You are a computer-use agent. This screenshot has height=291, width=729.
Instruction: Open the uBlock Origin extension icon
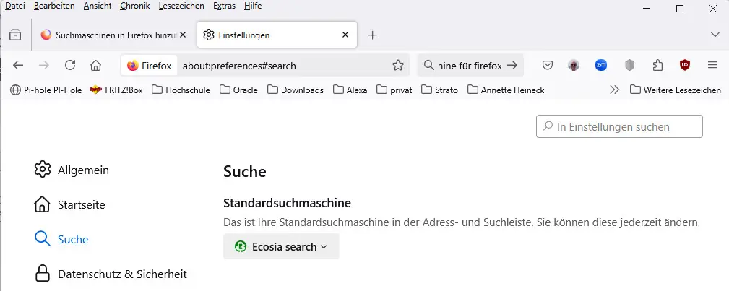click(x=684, y=65)
